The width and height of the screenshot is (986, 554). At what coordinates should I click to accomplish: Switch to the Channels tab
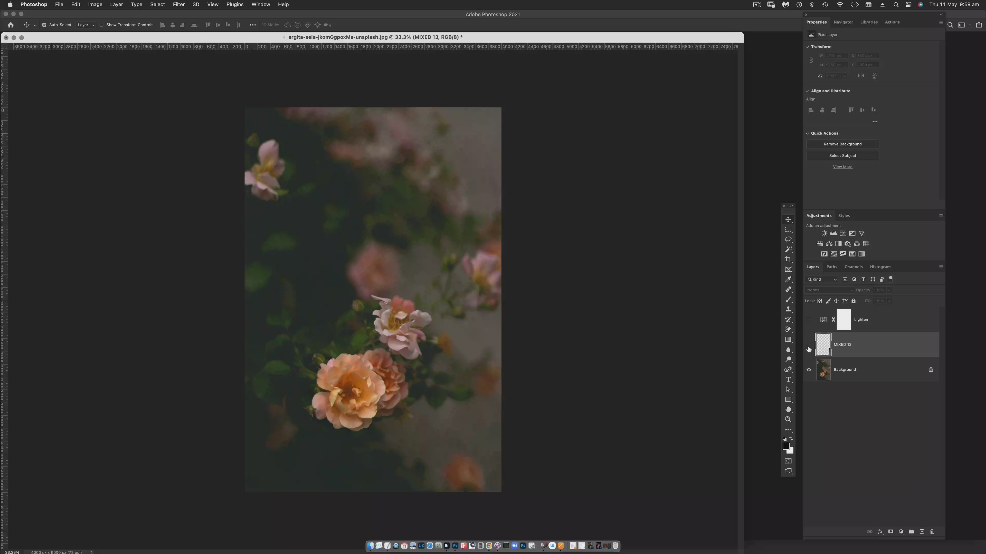click(853, 267)
